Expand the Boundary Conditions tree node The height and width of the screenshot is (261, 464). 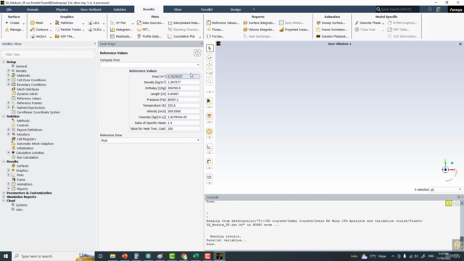click(x=8, y=85)
